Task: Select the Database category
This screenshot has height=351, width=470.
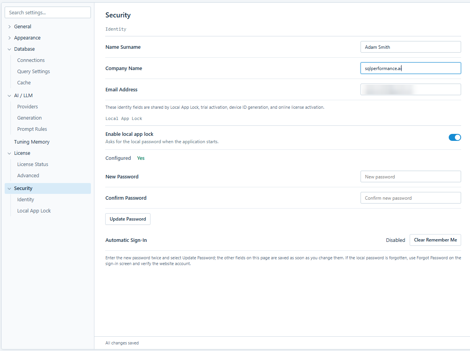Action: click(x=24, y=49)
